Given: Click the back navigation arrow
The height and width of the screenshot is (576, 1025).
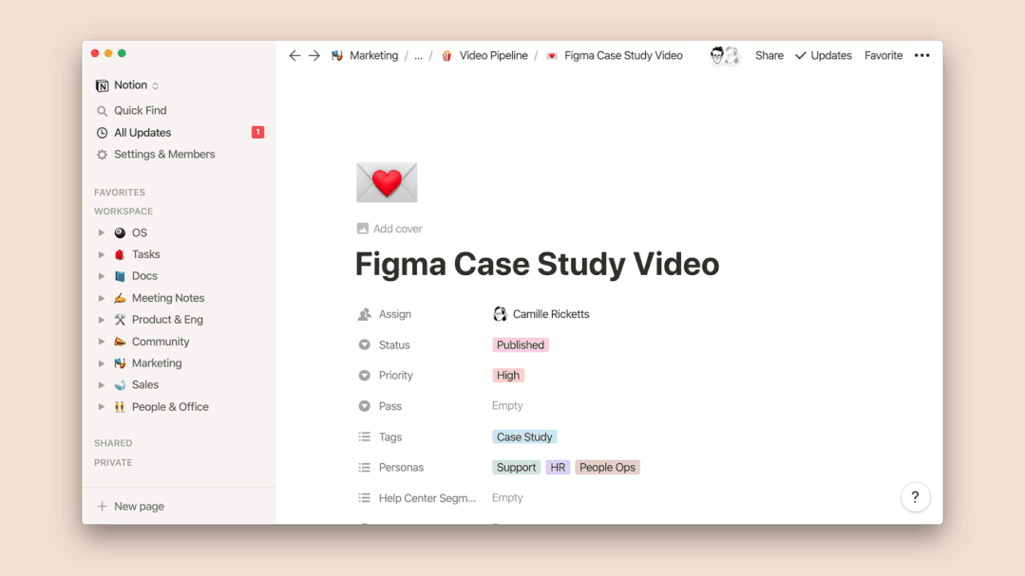Looking at the screenshot, I should [294, 56].
